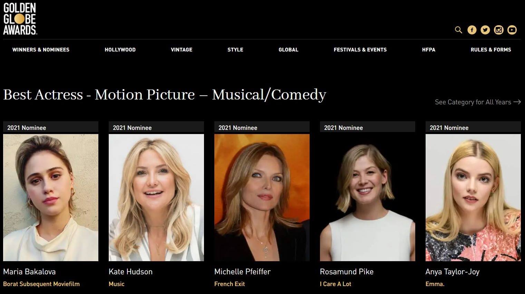The width and height of the screenshot is (525, 294).
Task: Go to the Style section
Action: 235,50
